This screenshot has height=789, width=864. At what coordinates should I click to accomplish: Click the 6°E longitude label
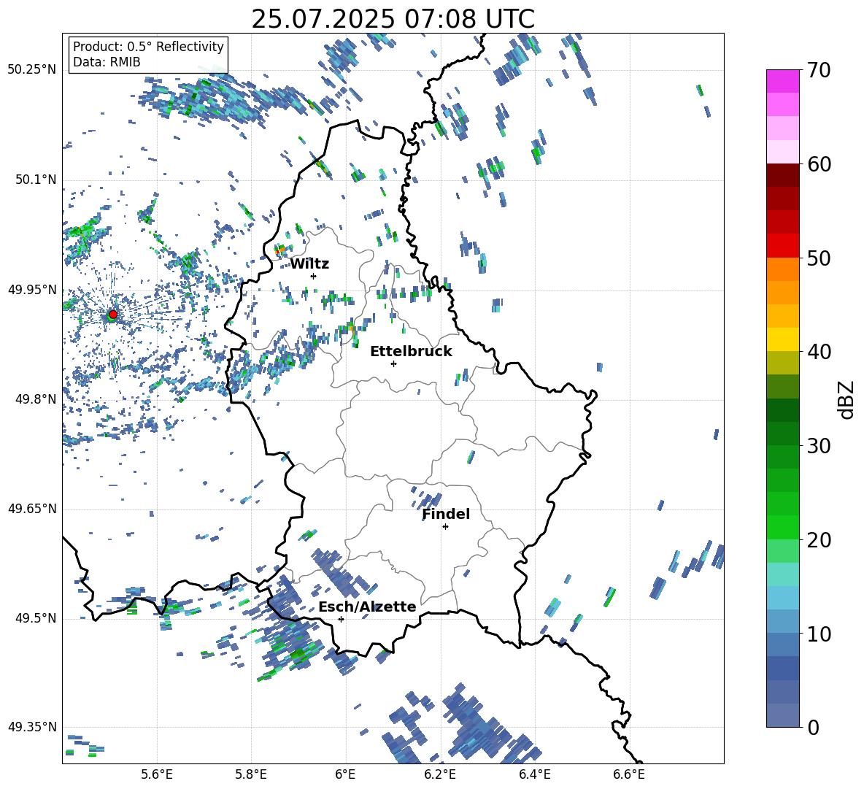345,775
